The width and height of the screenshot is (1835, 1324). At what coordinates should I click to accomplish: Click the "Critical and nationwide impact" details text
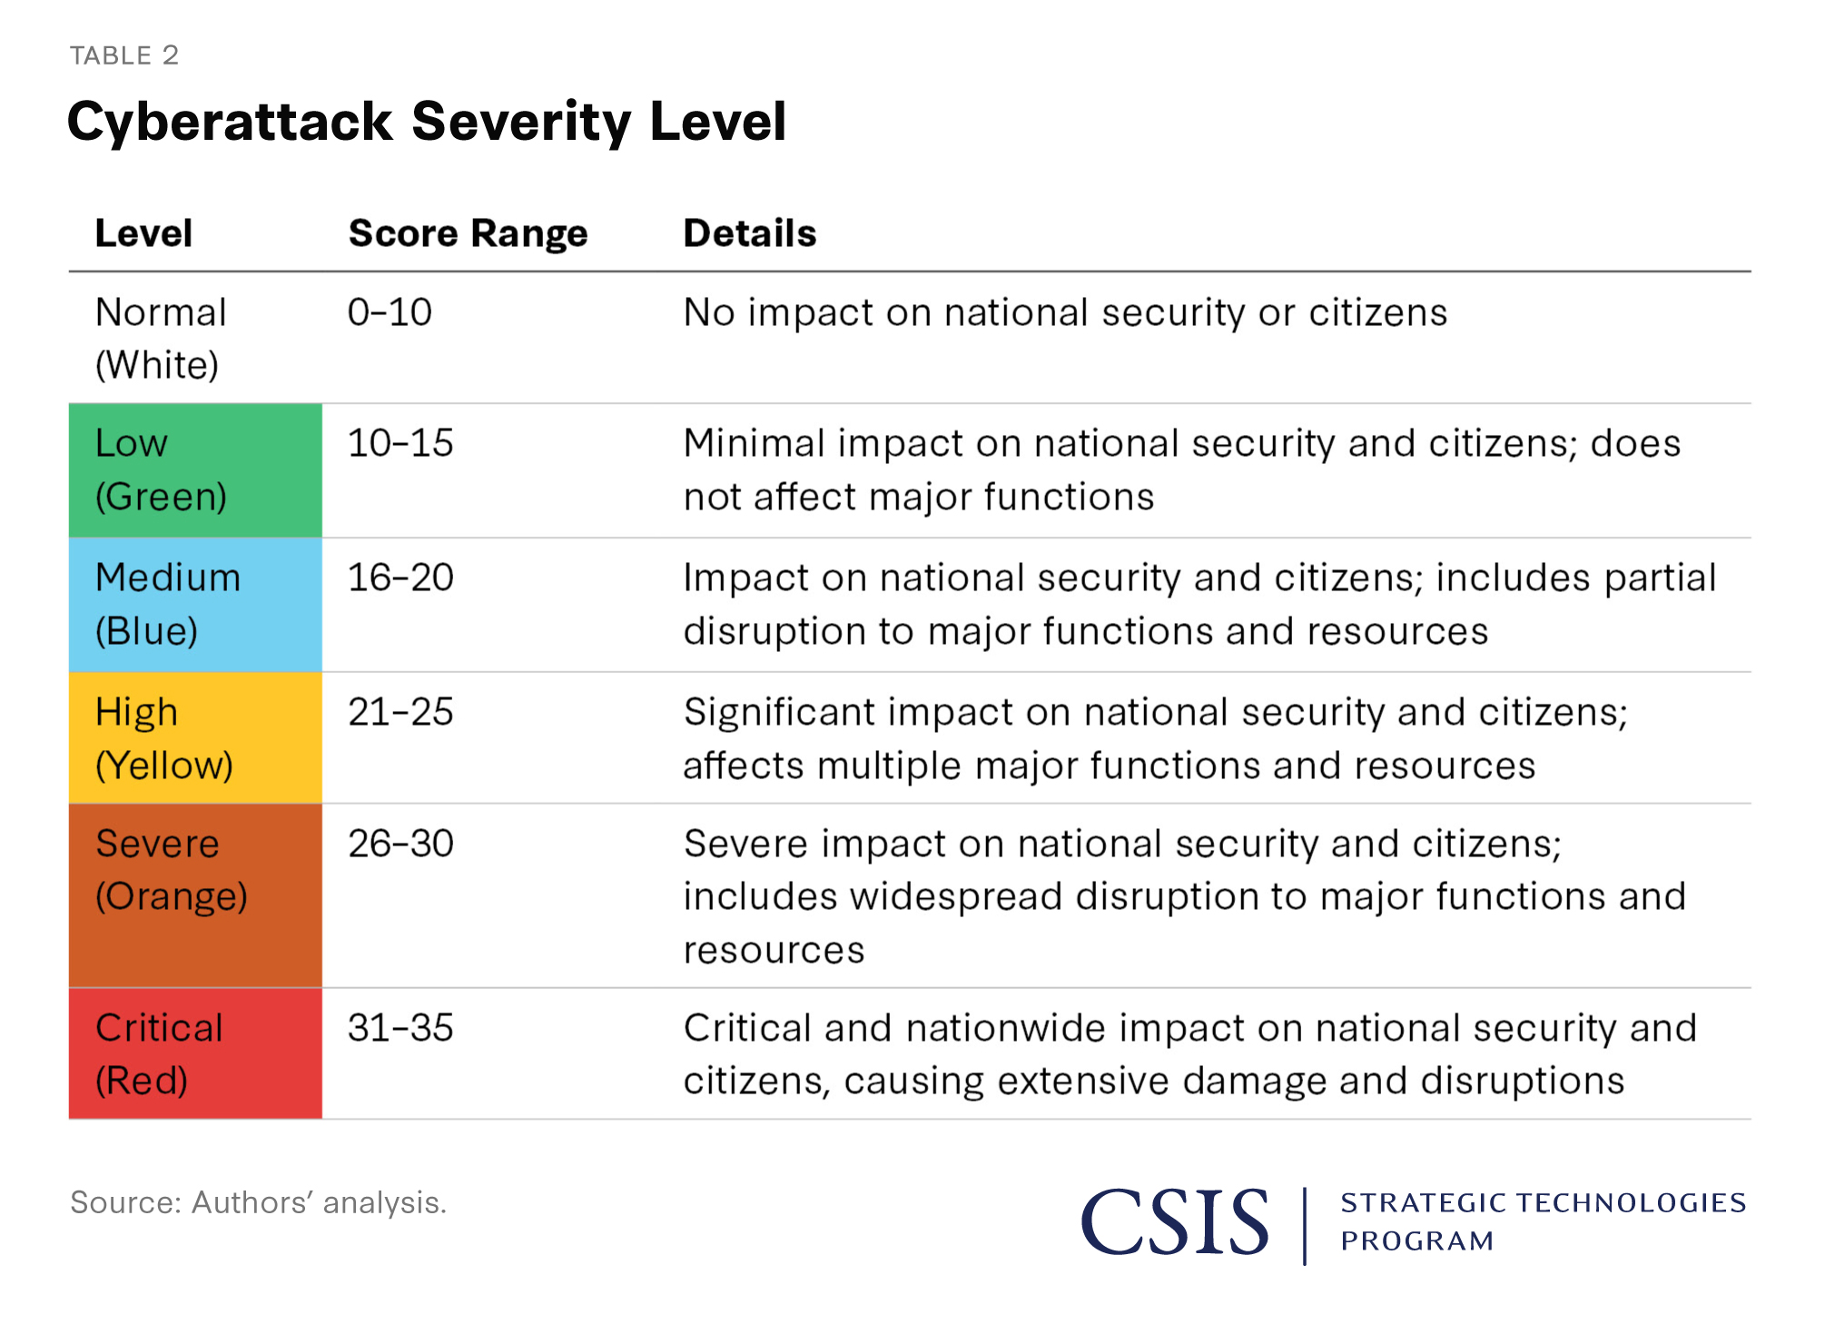coord(1189,1054)
